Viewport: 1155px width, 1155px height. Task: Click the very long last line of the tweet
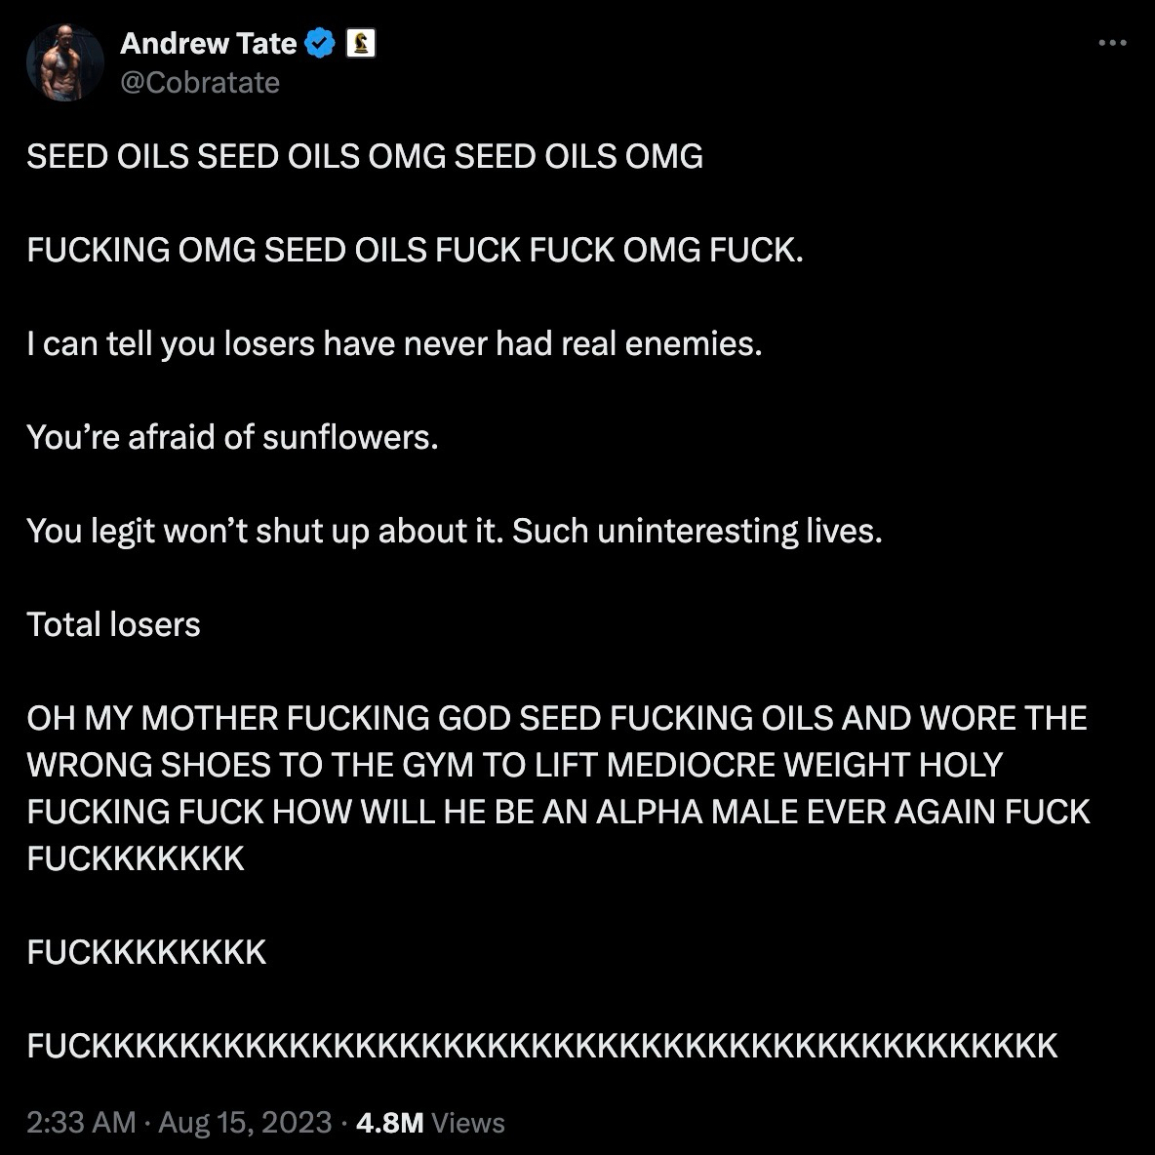pos(541,1046)
